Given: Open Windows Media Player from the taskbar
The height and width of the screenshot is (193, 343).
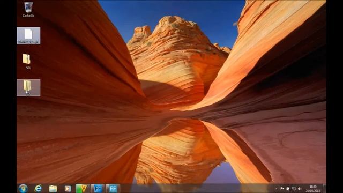Looking at the screenshot, I should tap(68, 188).
